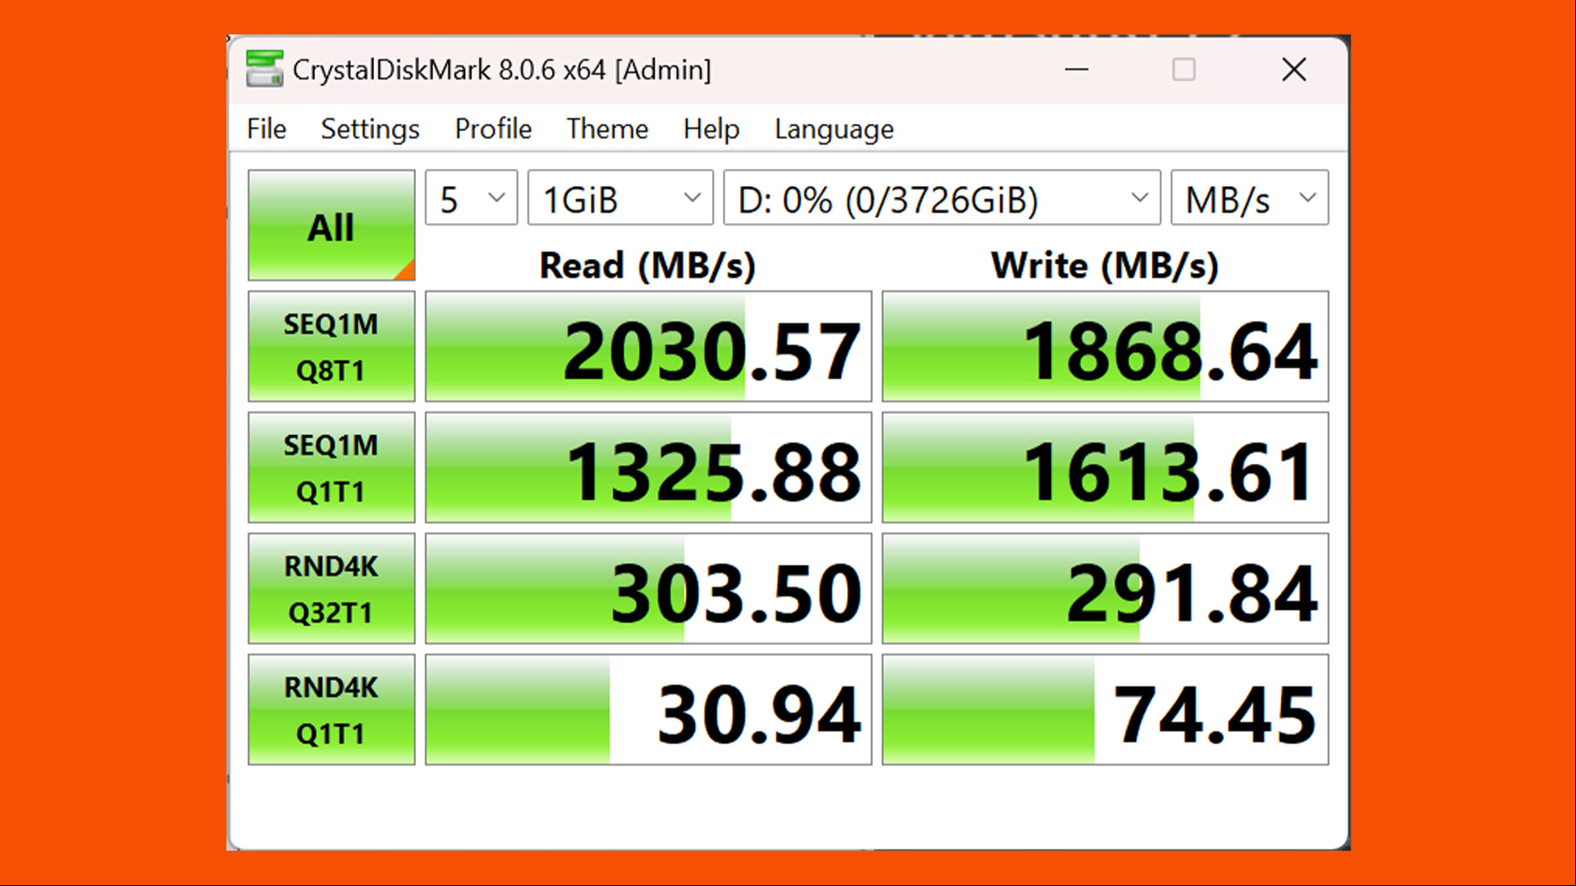Click the 1868.64 write result
1576x886 pixels.
1105,347
